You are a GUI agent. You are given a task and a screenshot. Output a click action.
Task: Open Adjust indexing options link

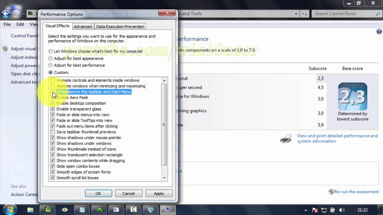pos(24,57)
